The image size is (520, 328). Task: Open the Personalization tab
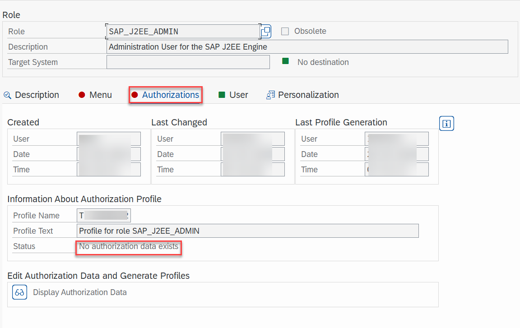[x=308, y=95]
